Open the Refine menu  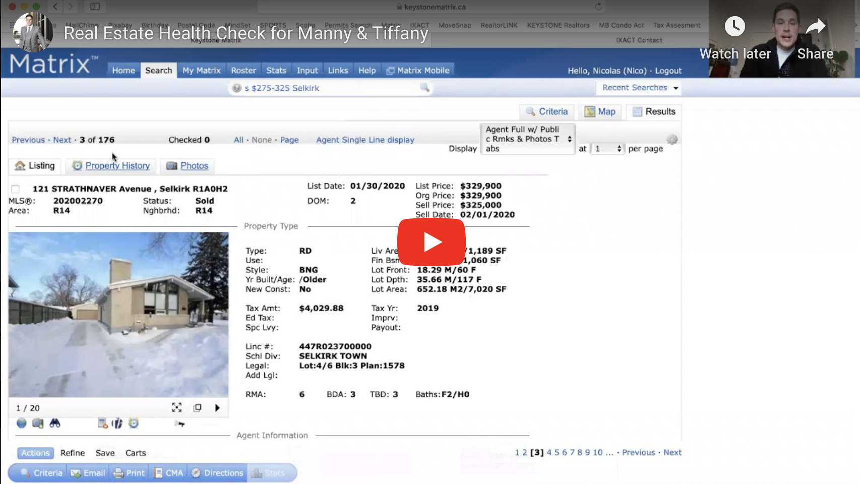pos(73,453)
